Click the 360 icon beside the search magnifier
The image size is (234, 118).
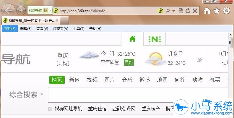[160, 11]
